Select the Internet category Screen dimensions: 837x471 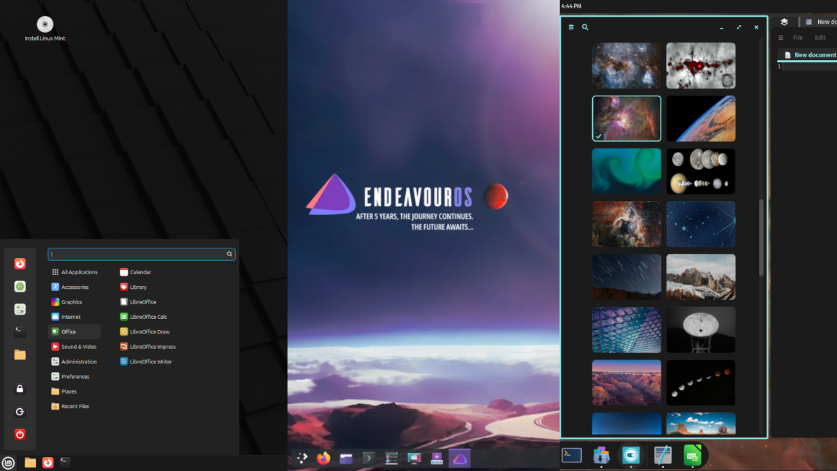coord(75,317)
